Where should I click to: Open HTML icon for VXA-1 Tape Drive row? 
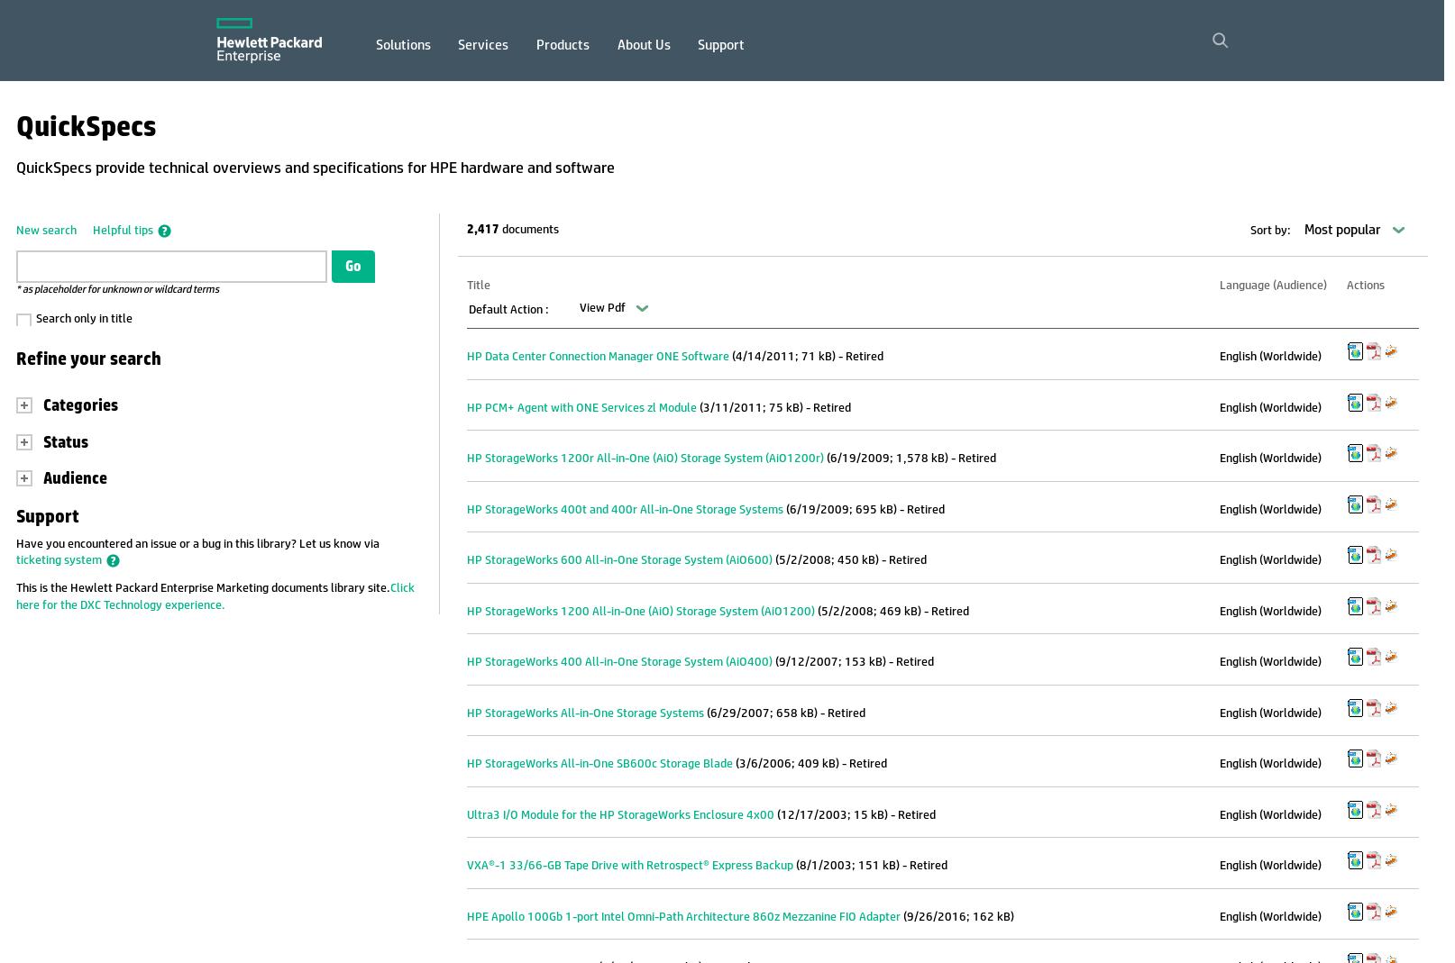coord(1355,860)
